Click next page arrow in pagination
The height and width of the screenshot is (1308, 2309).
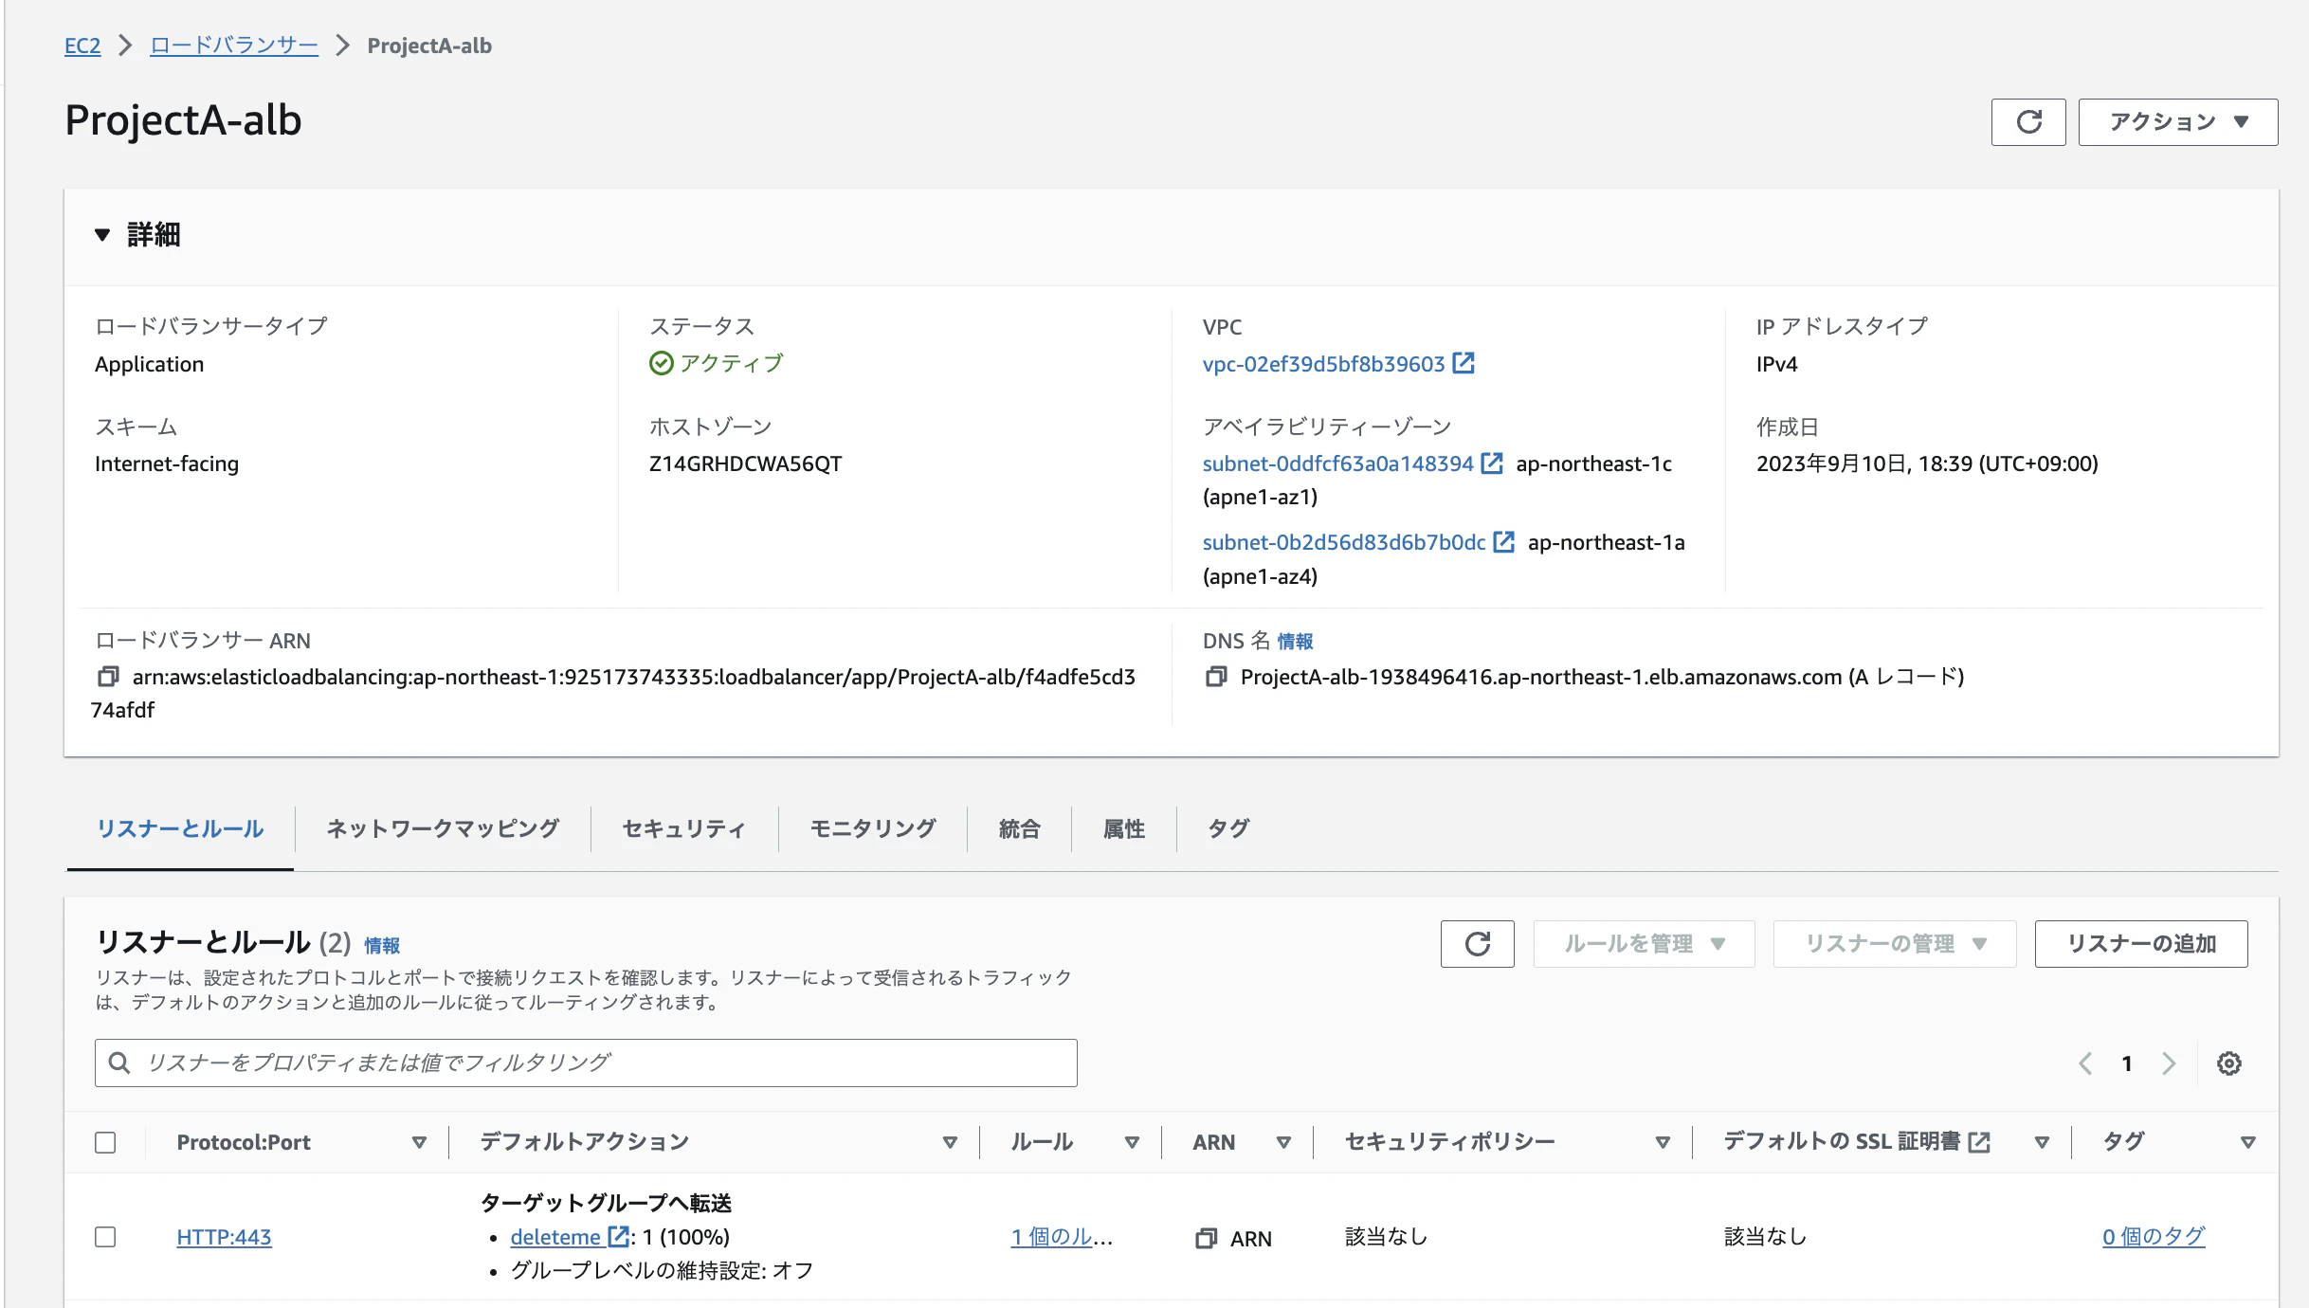[2169, 1063]
